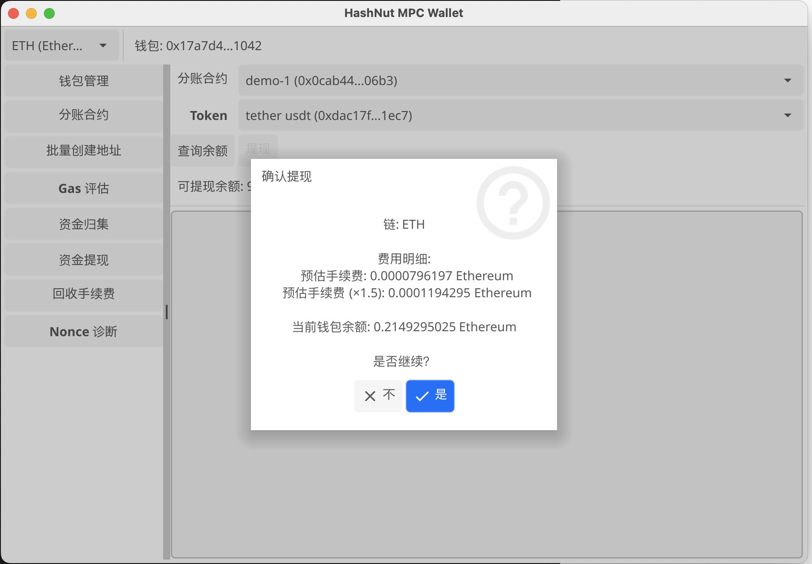Click the 预估手续费 0.0000796197 Ethereum line
Image resolution: width=812 pixels, height=564 pixels.
click(x=407, y=276)
